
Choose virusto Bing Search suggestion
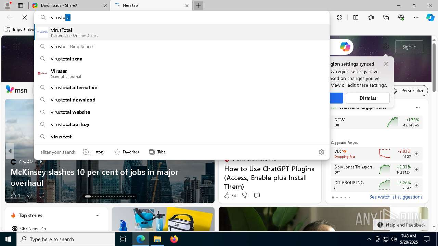[x=182, y=46]
